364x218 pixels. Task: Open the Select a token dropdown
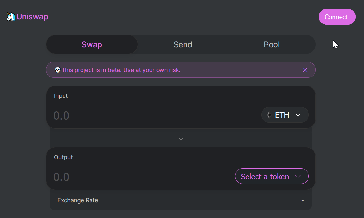click(x=272, y=176)
